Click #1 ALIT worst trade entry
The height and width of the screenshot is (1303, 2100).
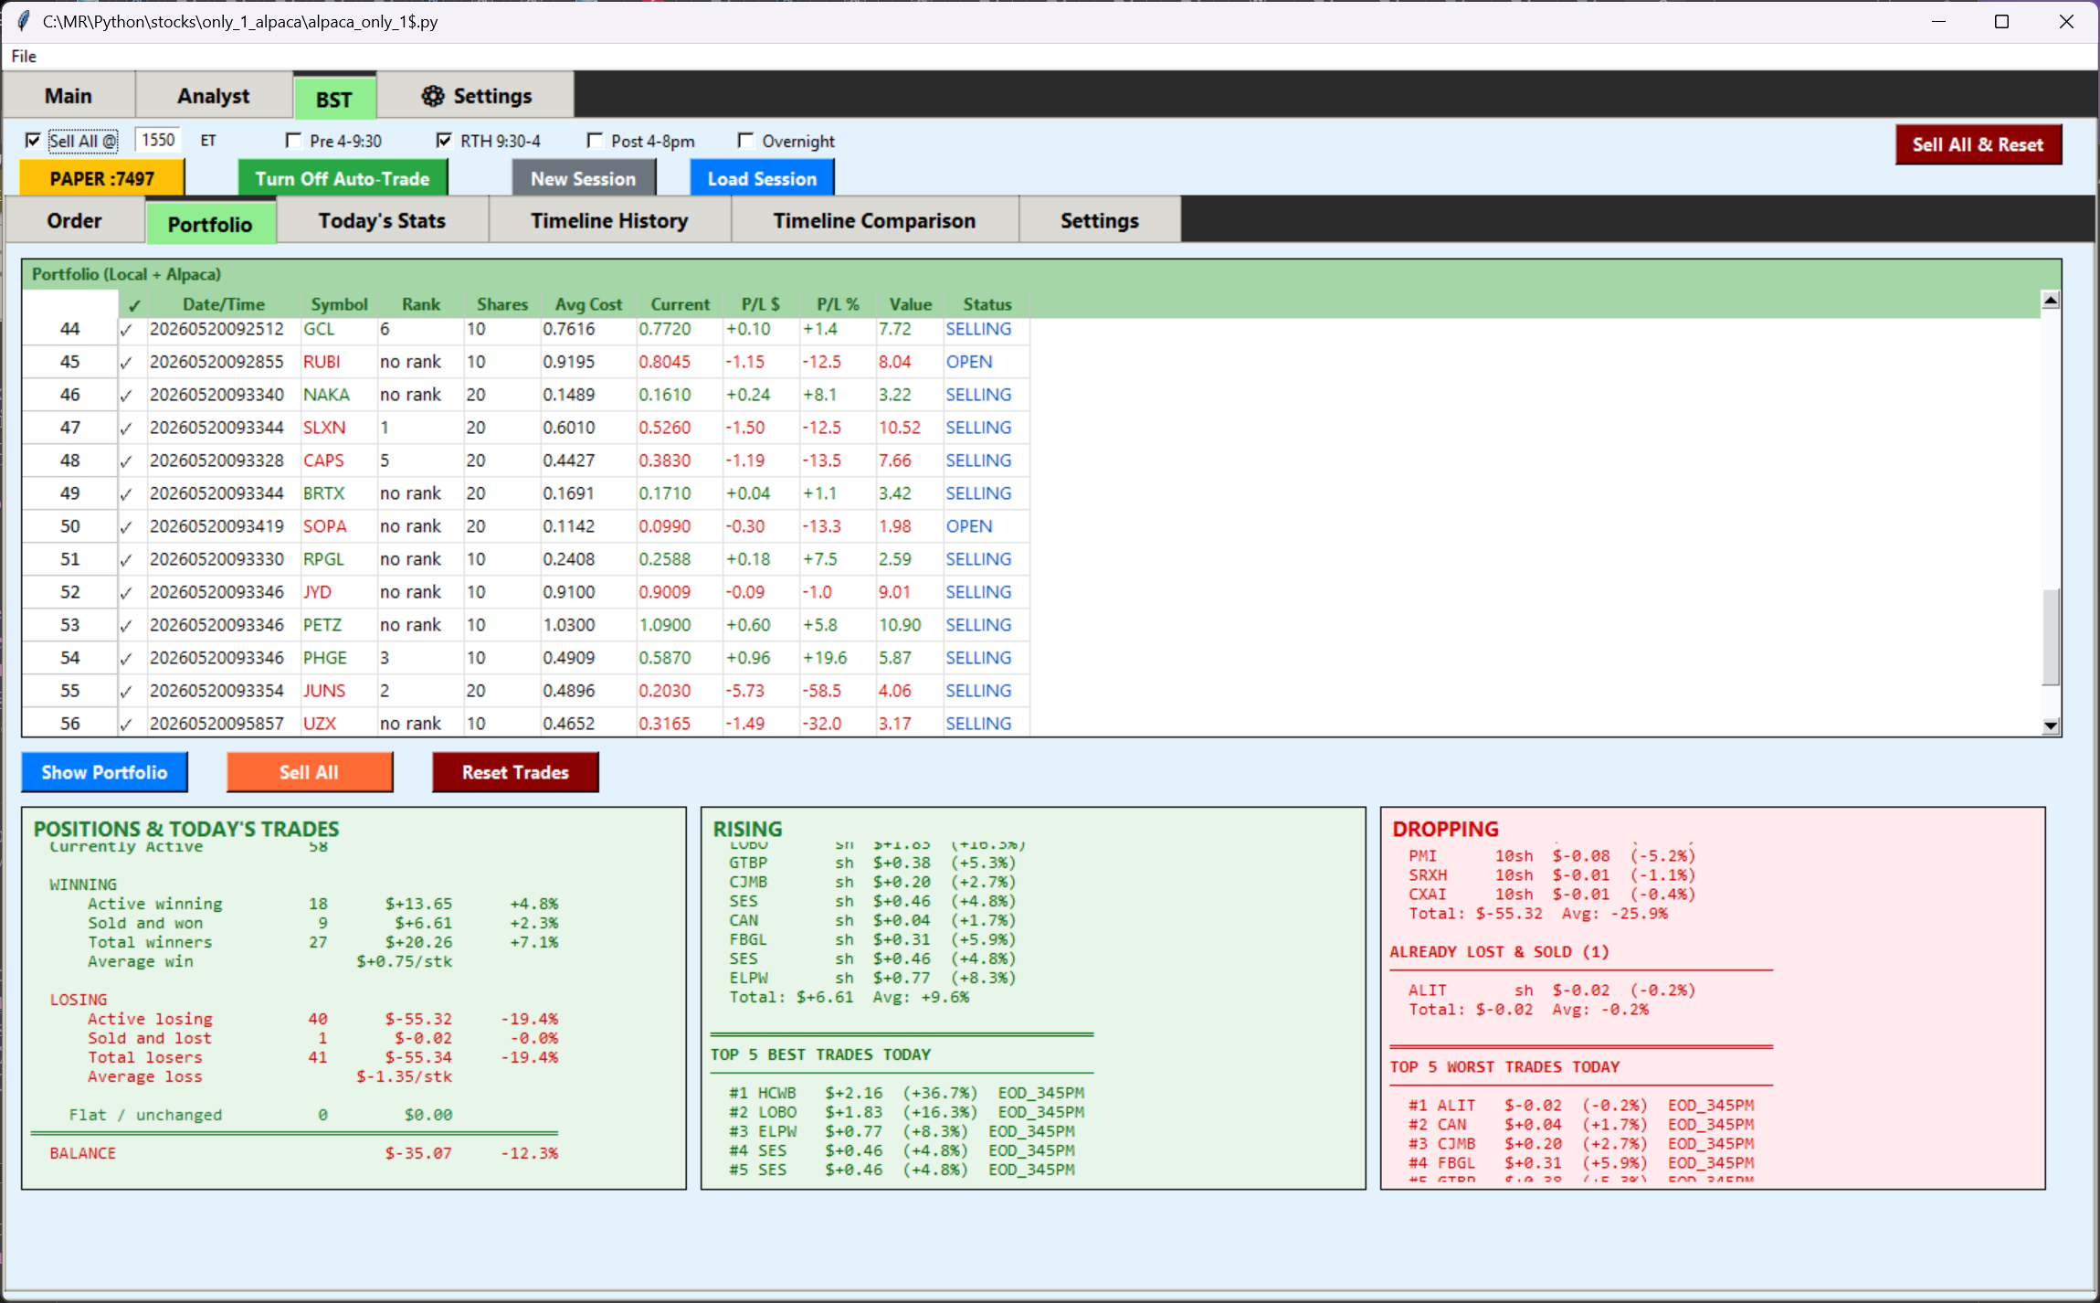(x=1581, y=1106)
